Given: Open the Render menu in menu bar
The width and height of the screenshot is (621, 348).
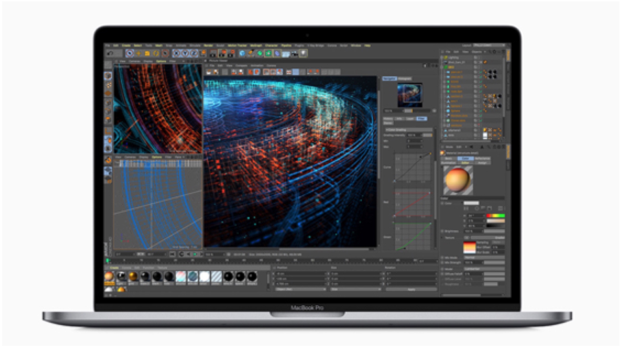Looking at the screenshot, I should pyautogui.click(x=208, y=46).
